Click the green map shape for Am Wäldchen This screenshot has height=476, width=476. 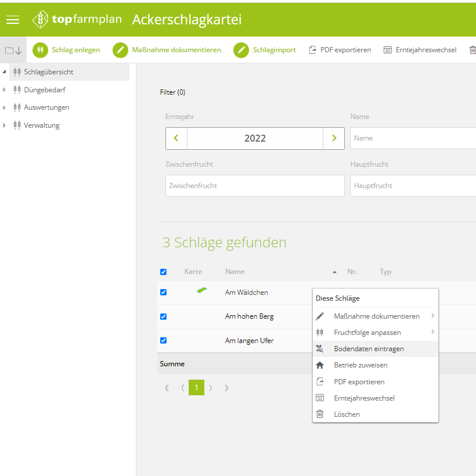click(202, 290)
